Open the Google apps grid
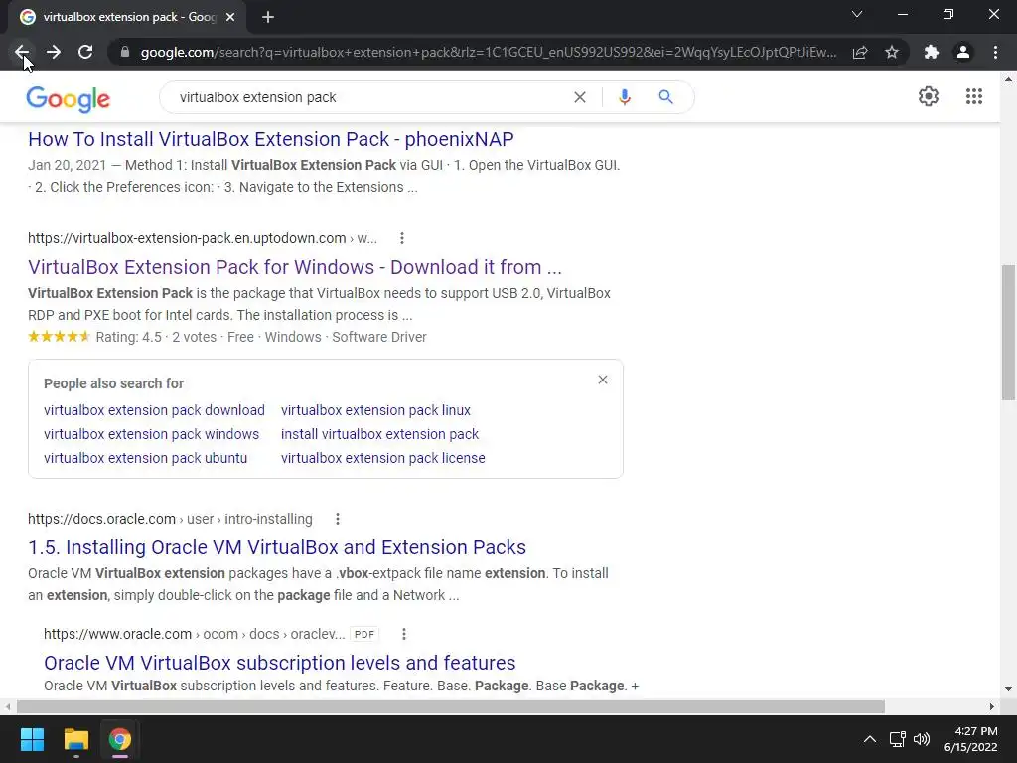Viewport: 1017px width, 763px height. pyautogui.click(x=973, y=96)
